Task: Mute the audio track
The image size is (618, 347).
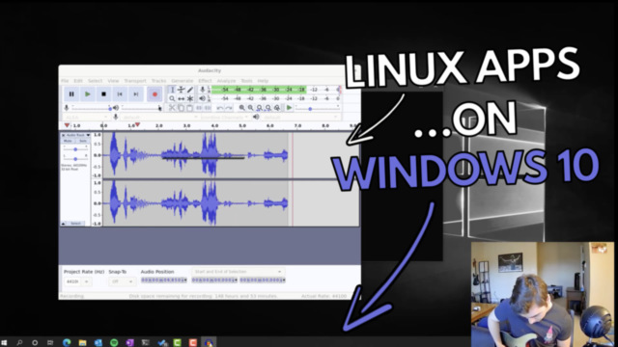Action: click(68, 141)
